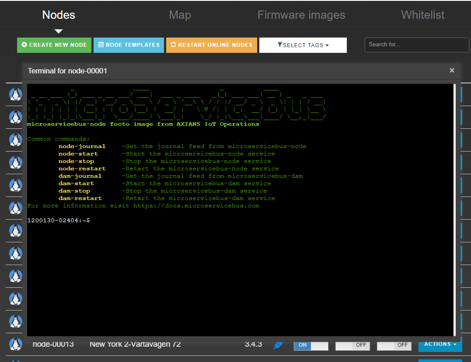Open Node Templates

point(129,45)
